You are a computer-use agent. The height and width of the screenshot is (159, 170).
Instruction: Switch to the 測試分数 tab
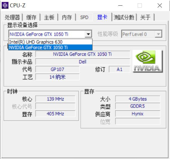(124, 17)
